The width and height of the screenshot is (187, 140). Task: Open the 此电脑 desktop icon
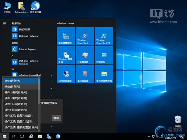pyautogui.click(x=7, y=7)
